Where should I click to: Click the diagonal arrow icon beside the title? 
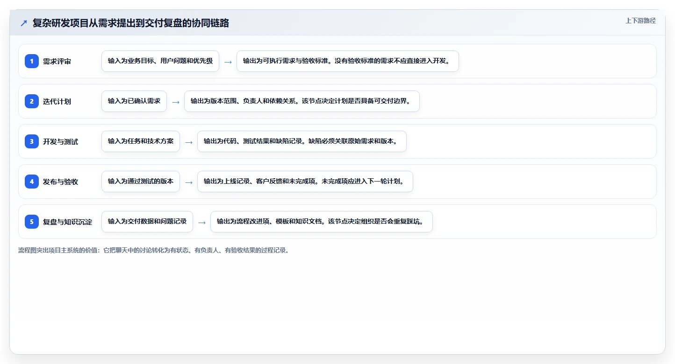coord(24,23)
